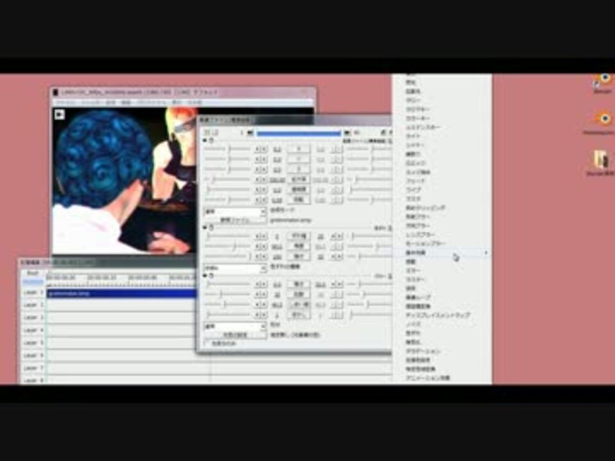The image size is (615, 461).
Task: Click the left X position slider
Action: click(x=227, y=149)
